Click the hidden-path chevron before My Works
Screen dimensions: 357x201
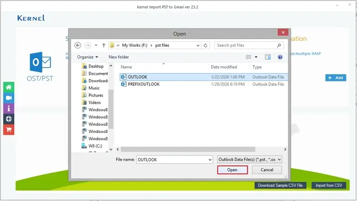[x=118, y=45]
